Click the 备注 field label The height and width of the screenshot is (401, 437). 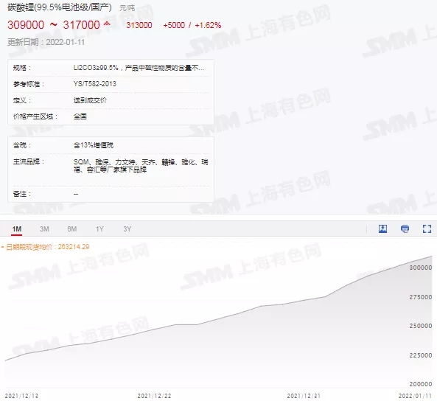click(x=22, y=194)
